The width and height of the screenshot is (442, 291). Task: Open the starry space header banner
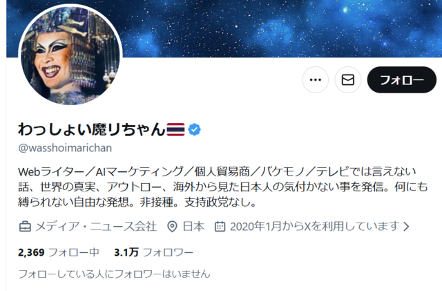click(279, 28)
